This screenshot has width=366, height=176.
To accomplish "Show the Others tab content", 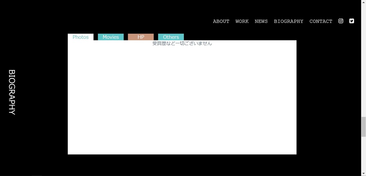I will 171,37.
